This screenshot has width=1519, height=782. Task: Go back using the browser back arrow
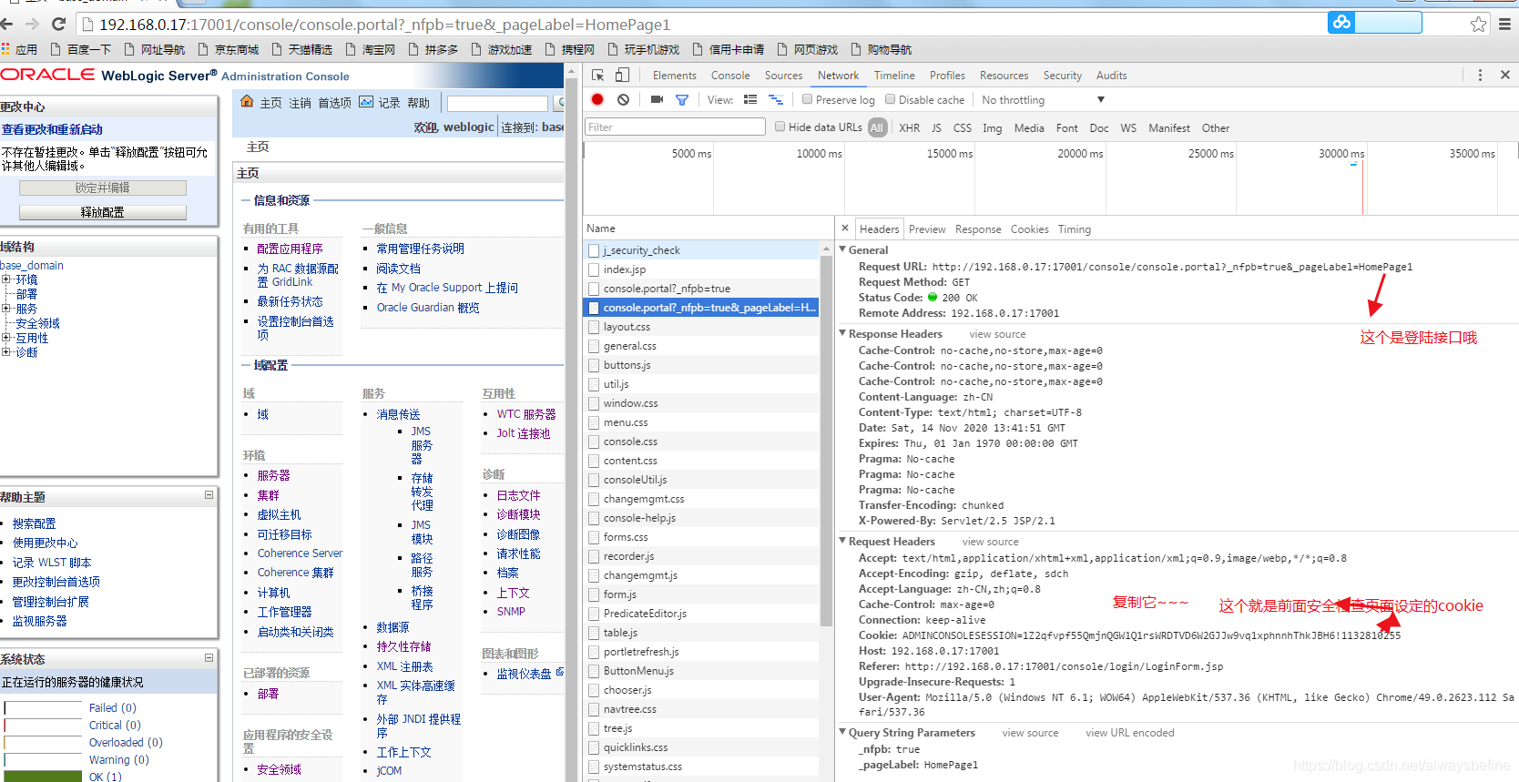(x=6, y=24)
